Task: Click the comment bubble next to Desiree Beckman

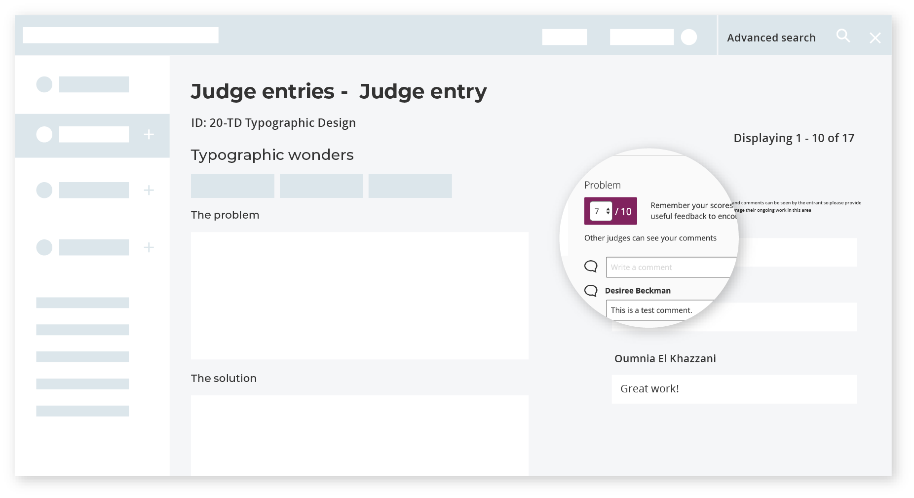Action: [591, 290]
